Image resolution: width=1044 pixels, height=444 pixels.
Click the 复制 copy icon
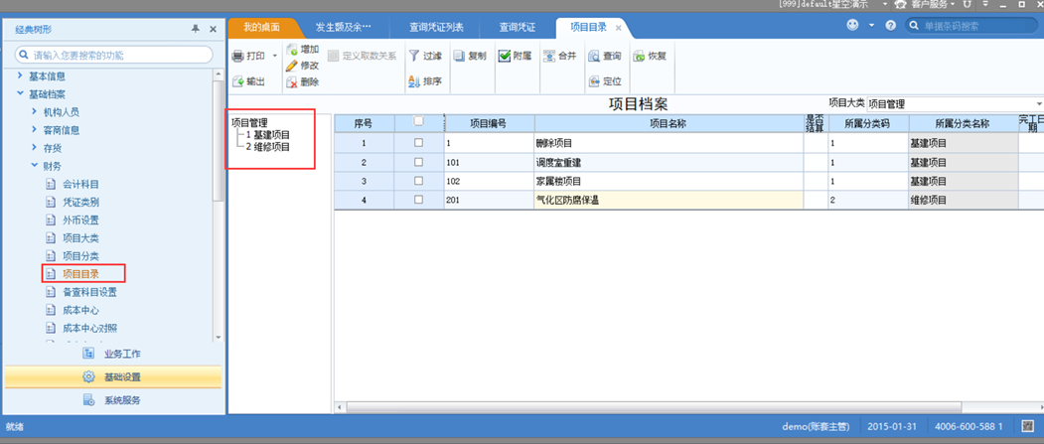click(x=459, y=57)
